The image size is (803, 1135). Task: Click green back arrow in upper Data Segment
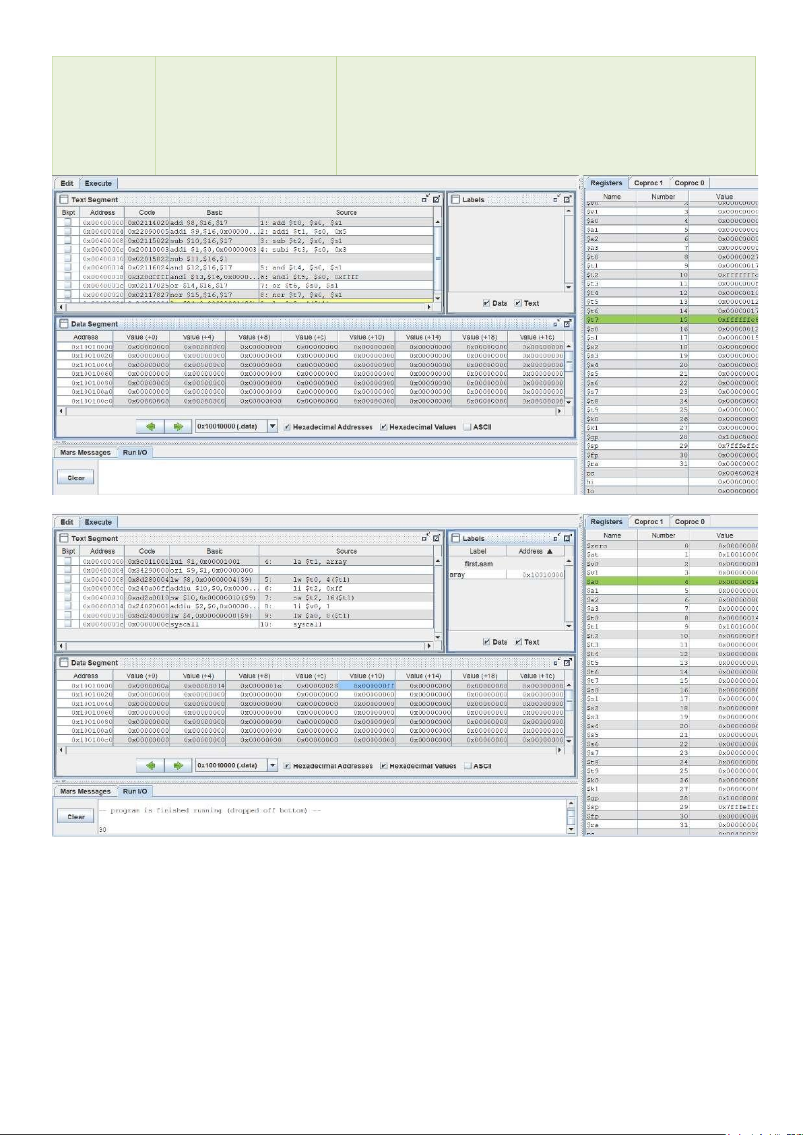[x=150, y=426]
